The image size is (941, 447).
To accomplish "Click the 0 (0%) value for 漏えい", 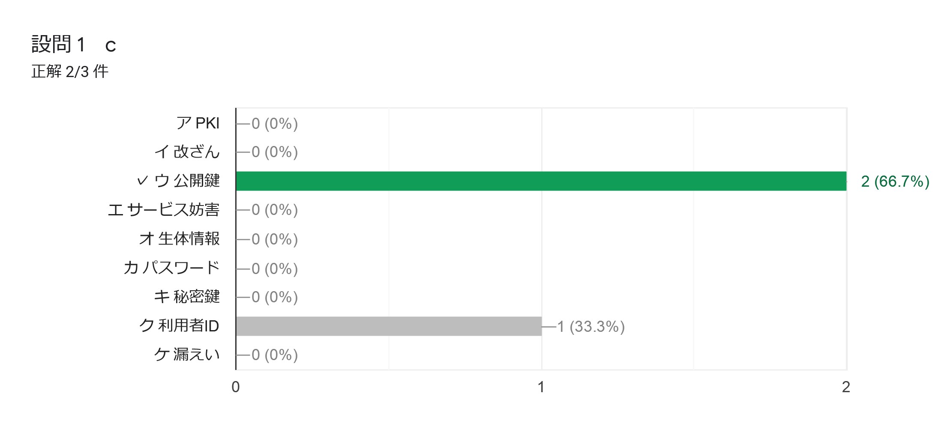I will pyautogui.click(x=275, y=355).
